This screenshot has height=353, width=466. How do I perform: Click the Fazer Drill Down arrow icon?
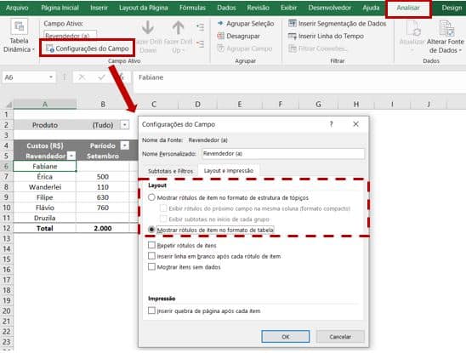click(x=148, y=27)
